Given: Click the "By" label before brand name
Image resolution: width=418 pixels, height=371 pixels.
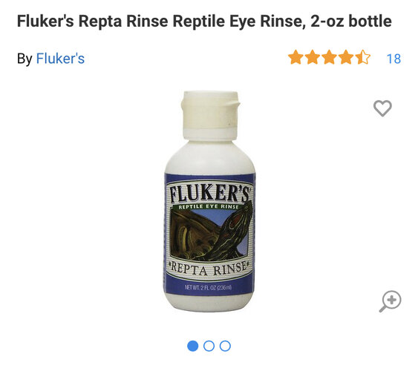Looking at the screenshot, I should [25, 59].
